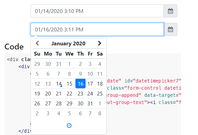Focus the 01/16/2020 3:11 PM input
This screenshot has width=198, height=135.
click(97, 29)
